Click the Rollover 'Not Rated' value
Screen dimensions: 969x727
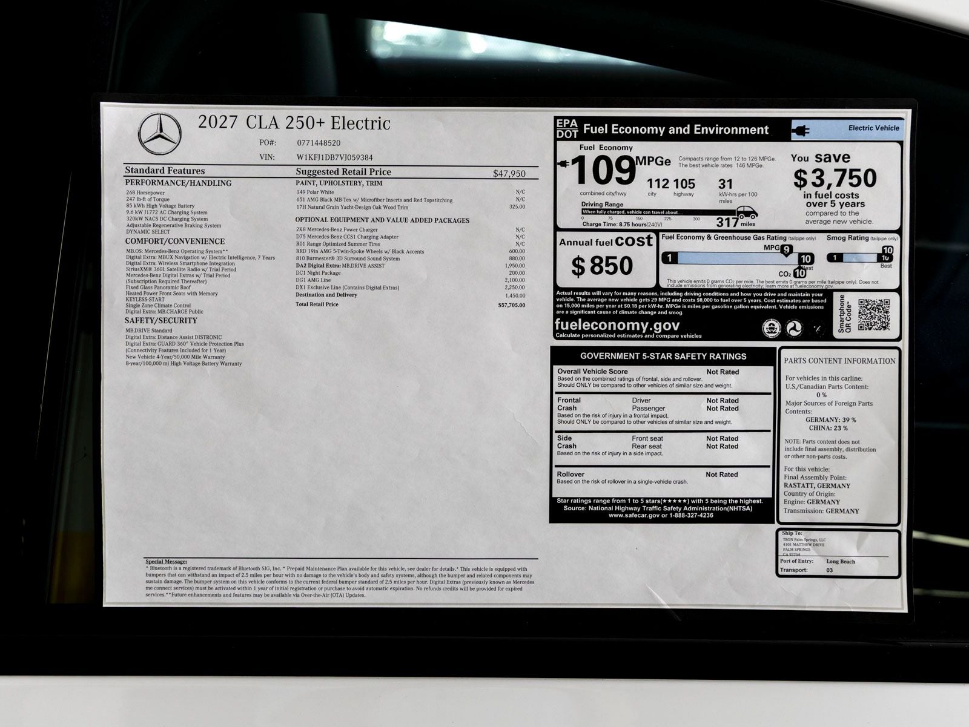pyautogui.click(x=722, y=475)
